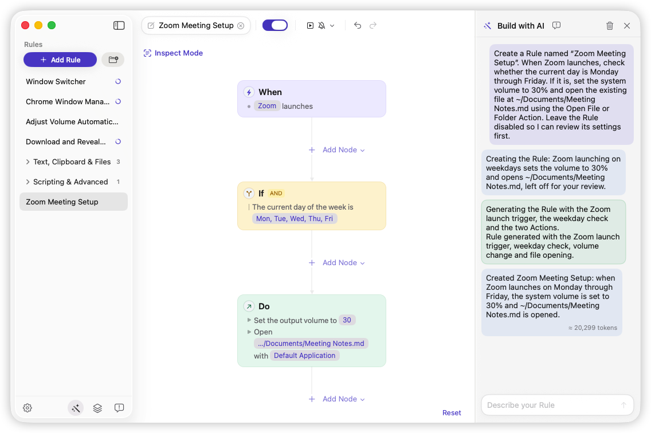
Task: Click status circle beside Window Switcher
Action: pyautogui.click(x=118, y=82)
